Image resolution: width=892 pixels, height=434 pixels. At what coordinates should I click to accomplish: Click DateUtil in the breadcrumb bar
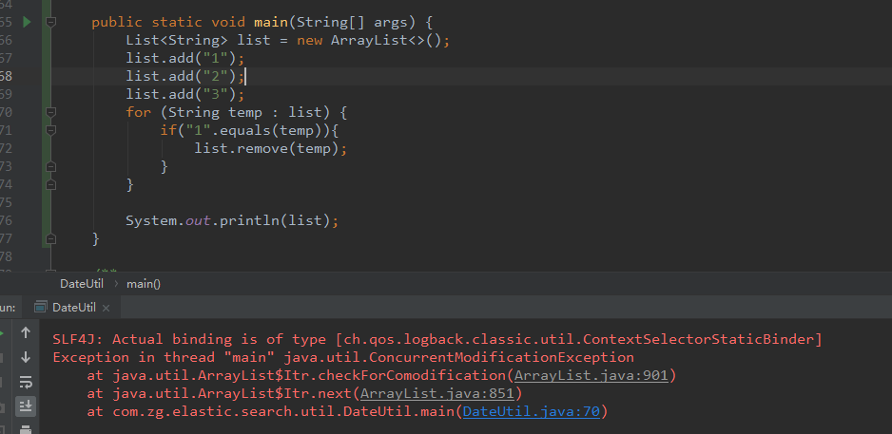[x=82, y=283]
